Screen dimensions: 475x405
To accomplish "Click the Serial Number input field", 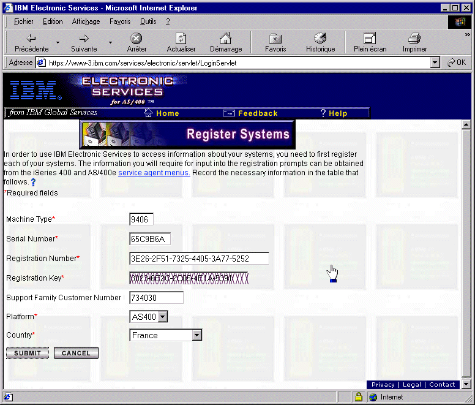I will [x=149, y=239].
